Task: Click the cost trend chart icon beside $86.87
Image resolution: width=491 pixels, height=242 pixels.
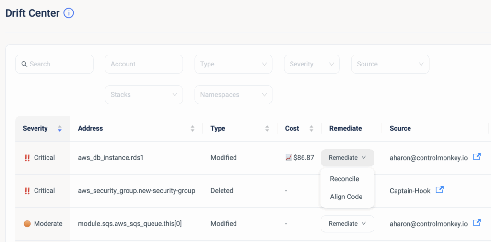Action: 289,157
